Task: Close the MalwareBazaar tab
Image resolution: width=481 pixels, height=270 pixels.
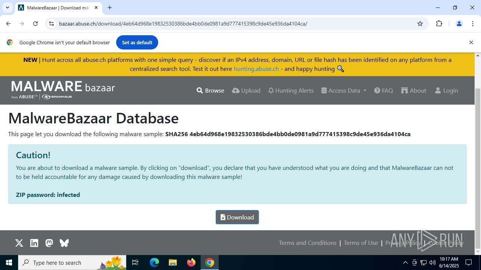Action: (x=96, y=7)
